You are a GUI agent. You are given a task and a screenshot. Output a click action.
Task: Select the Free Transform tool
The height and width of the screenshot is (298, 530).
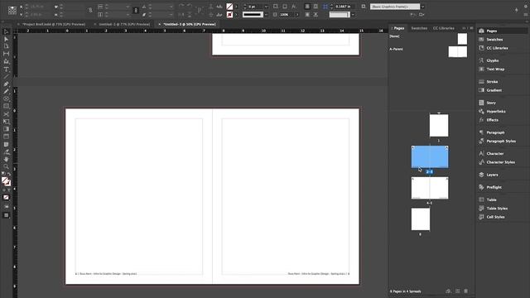[x=6, y=122]
